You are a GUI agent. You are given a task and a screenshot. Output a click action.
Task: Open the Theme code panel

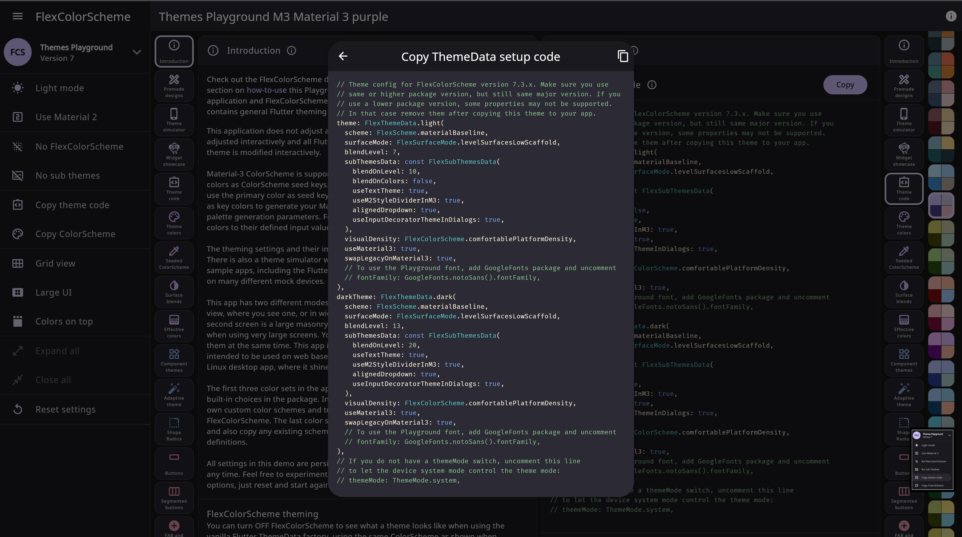tap(174, 189)
